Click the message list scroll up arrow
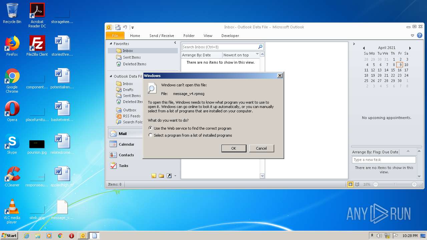Screen dimensions: 427x240 click(x=262, y=54)
